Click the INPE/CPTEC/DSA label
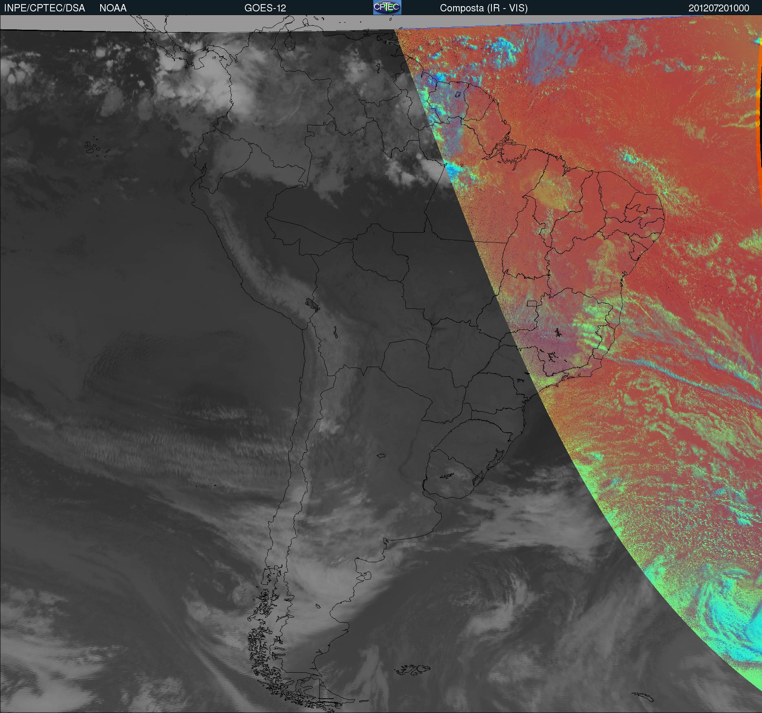This screenshot has height=713, width=762. click(44, 8)
